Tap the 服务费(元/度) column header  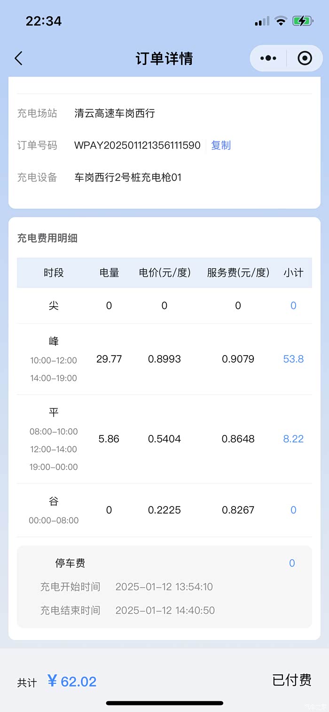coord(238,273)
